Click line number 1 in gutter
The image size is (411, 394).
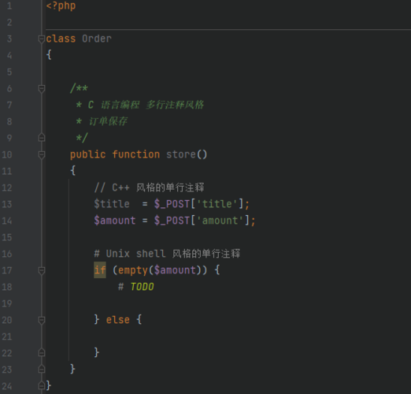coord(9,6)
